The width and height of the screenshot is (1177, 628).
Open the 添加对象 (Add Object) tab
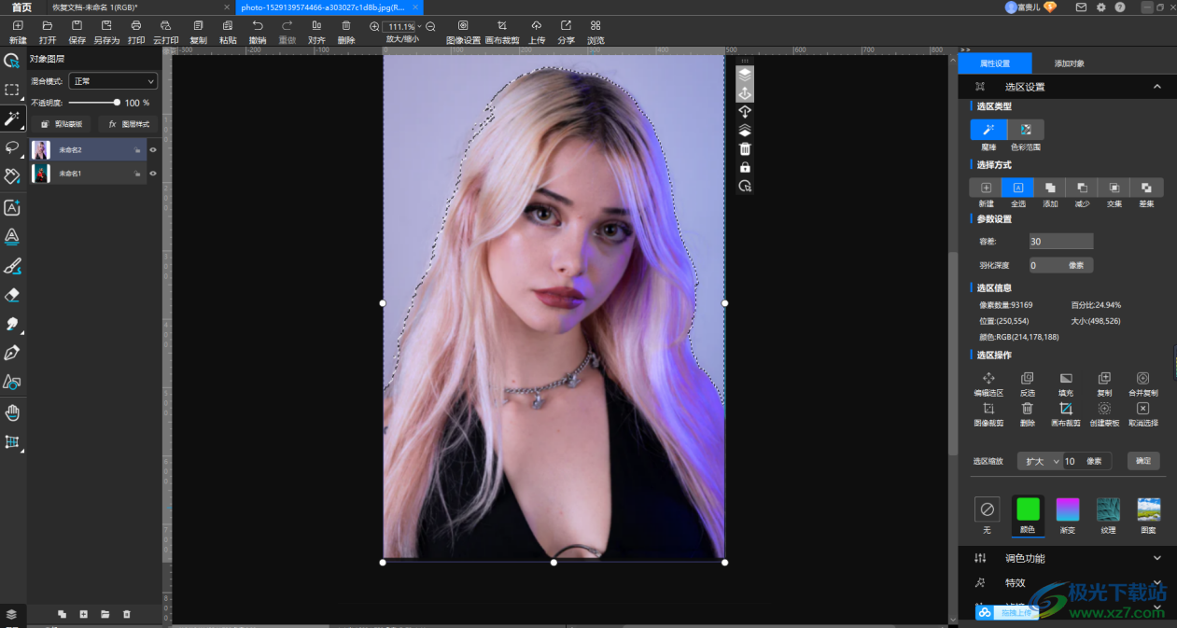point(1069,63)
